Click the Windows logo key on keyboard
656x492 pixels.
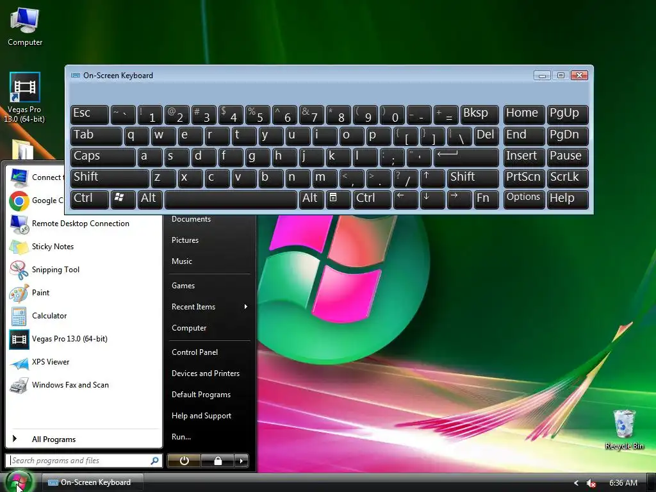123,199
